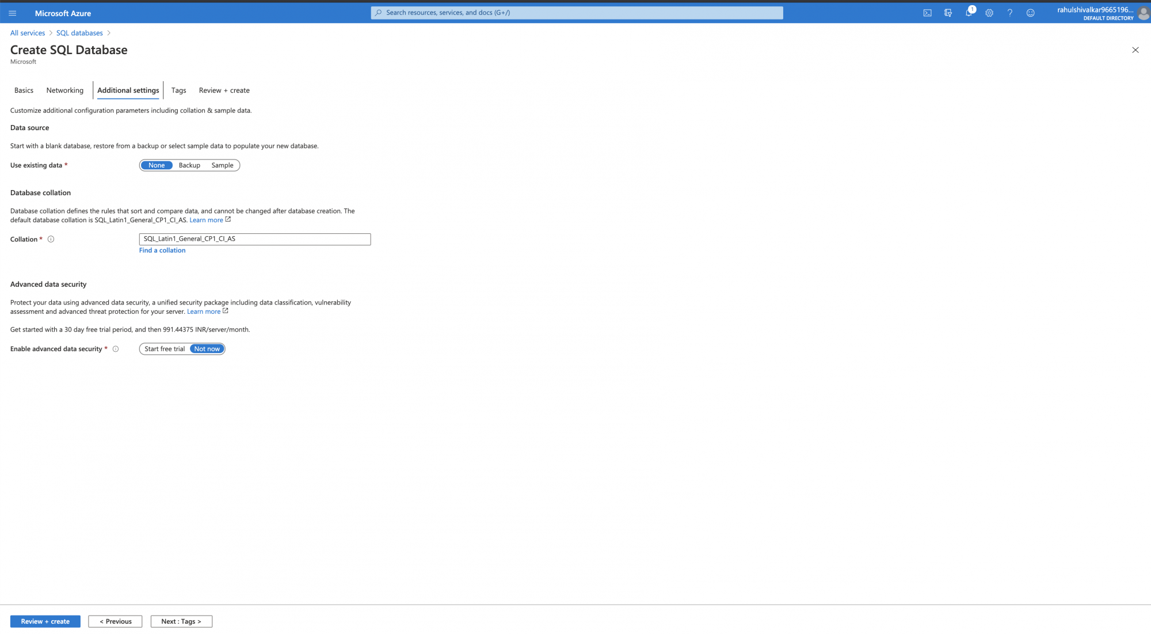1151x634 pixels.
Task: Click into the Collation text field
Action: point(254,239)
